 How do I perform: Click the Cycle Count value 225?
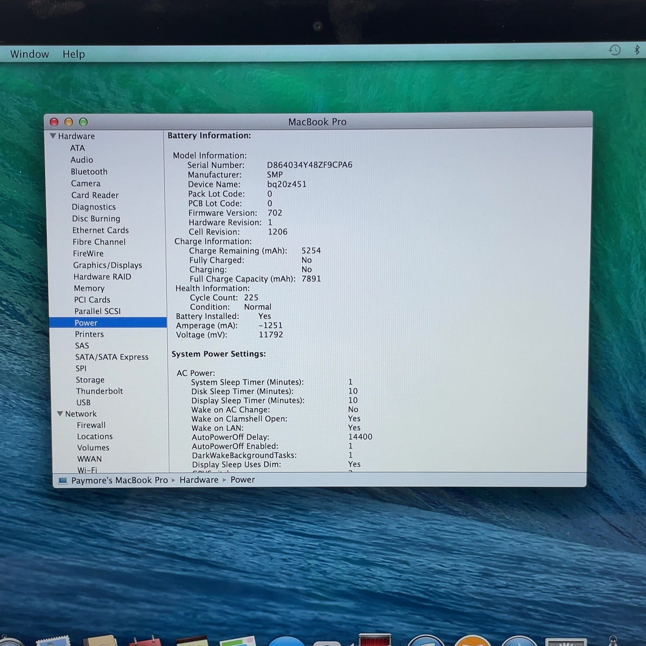click(x=251, y=298)
